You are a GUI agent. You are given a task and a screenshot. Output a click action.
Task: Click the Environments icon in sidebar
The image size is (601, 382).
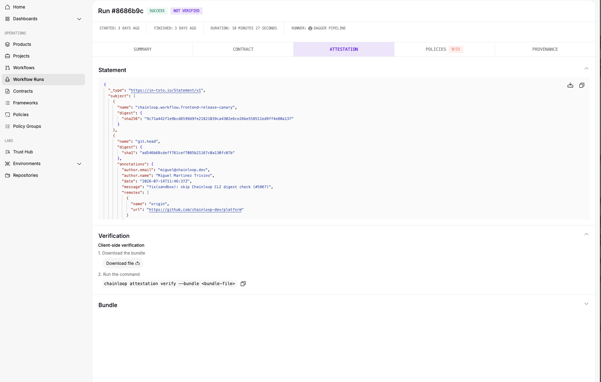pyautogui.click(x=7, y=164)
